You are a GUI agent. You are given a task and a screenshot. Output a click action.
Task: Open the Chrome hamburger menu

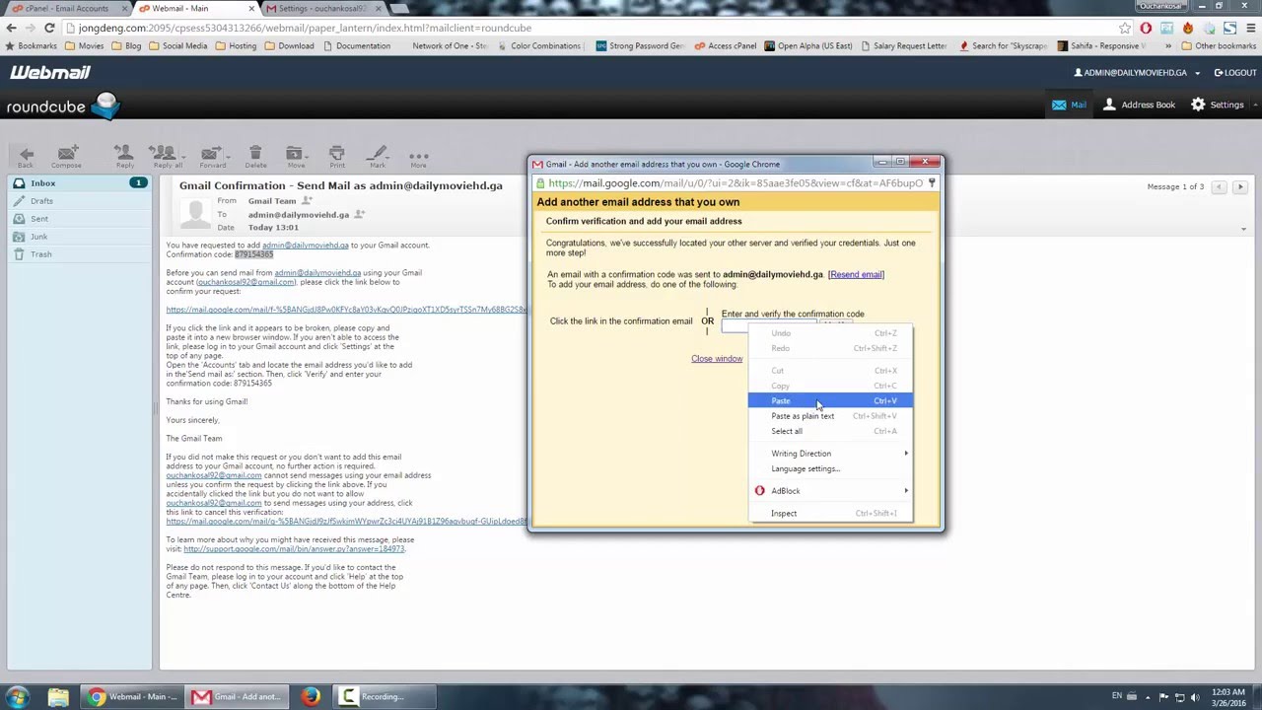click(1249, 28)
